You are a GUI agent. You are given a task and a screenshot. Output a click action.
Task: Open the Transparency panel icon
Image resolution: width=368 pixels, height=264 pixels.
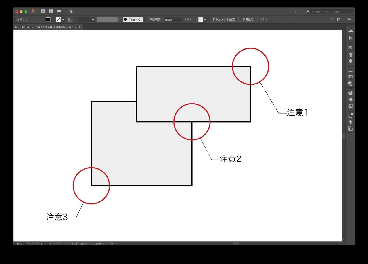350,84
